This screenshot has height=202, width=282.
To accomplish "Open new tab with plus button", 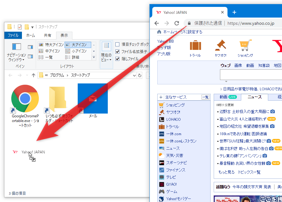I will point(234,12).
